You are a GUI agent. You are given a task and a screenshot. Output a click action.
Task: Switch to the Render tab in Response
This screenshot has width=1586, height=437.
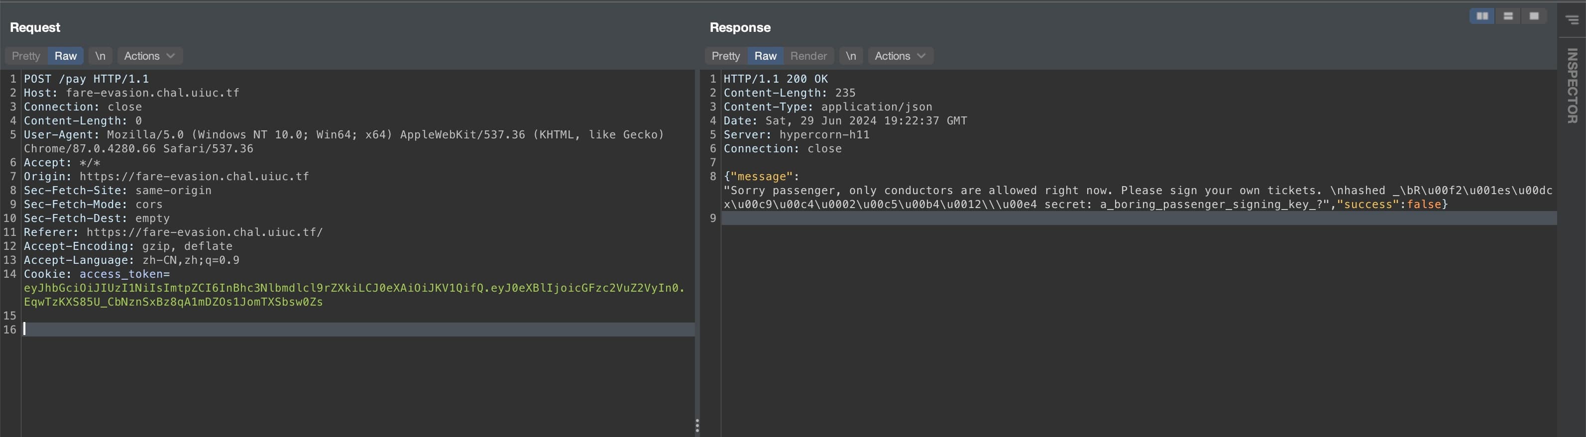click(x=808, y=56)
